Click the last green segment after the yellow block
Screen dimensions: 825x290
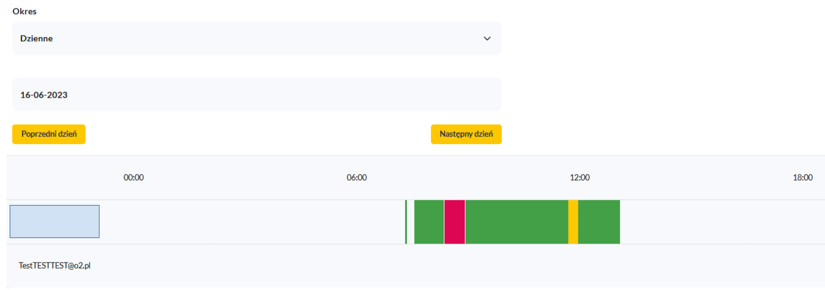click(599, 222)
